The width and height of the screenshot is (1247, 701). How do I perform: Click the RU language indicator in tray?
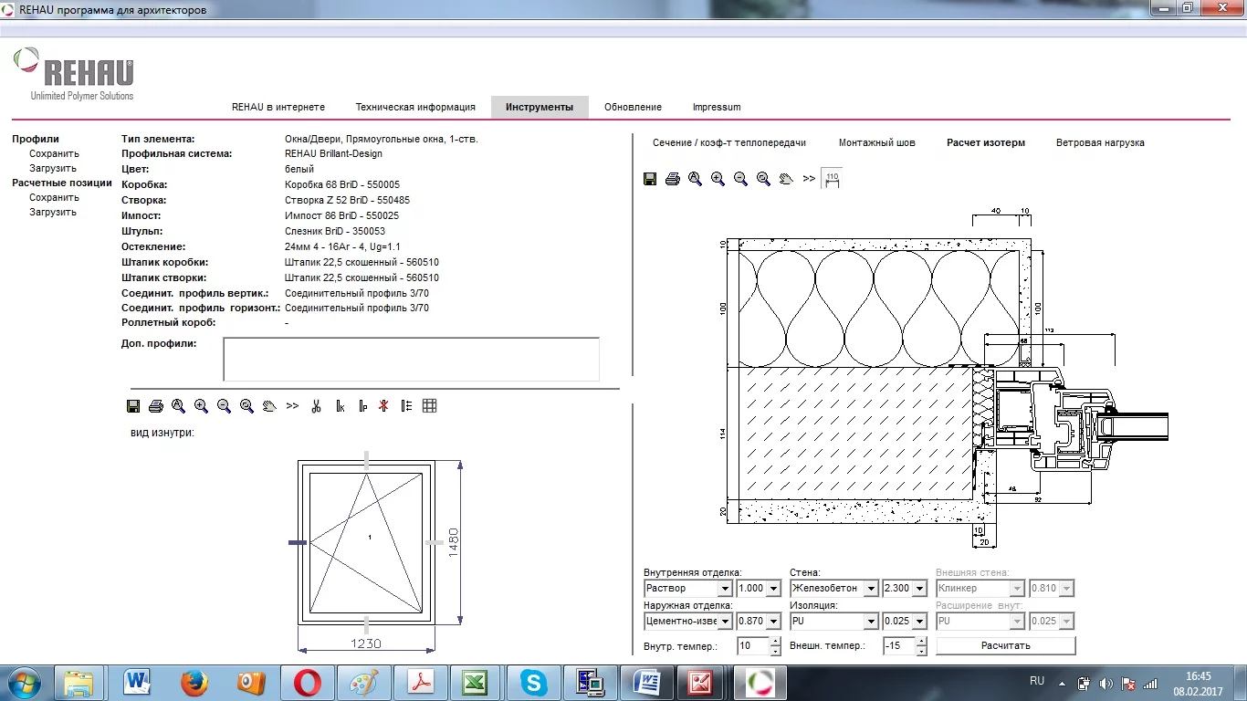click(x=1037, y=681)
